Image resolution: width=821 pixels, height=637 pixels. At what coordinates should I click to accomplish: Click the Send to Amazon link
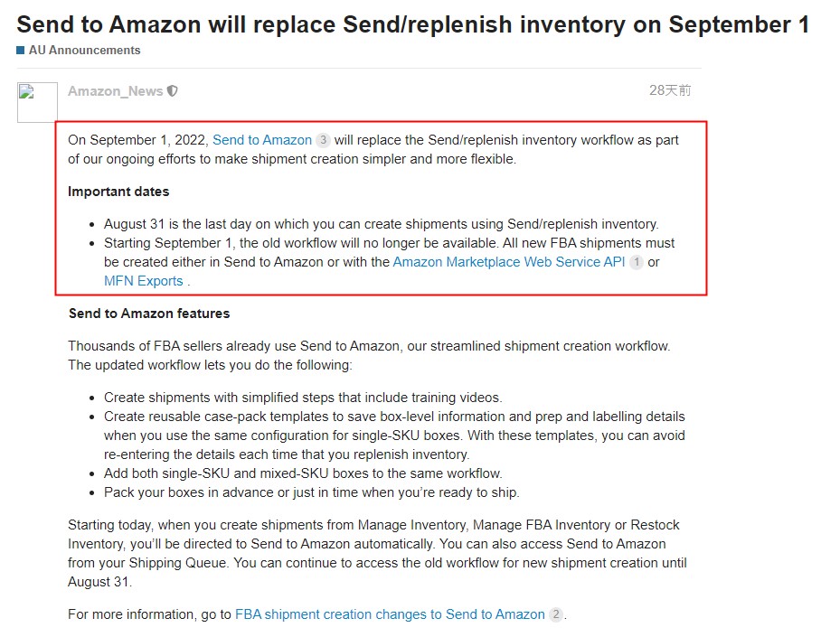coord(262,140)
